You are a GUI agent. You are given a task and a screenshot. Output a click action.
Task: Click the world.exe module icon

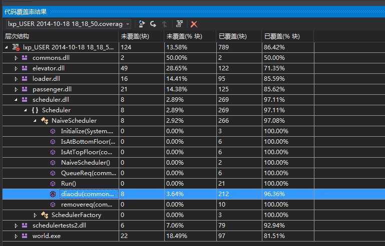click(25, 236)
